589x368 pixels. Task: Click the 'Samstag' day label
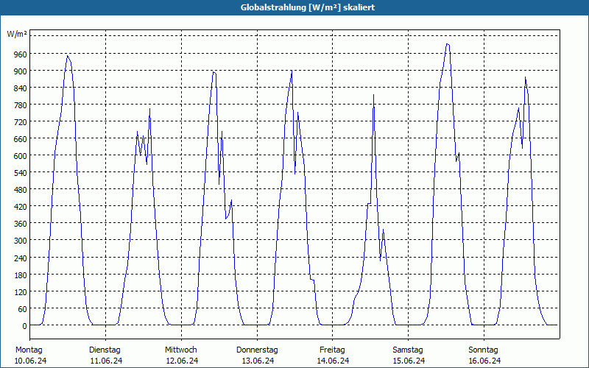(x=408, y=350)
